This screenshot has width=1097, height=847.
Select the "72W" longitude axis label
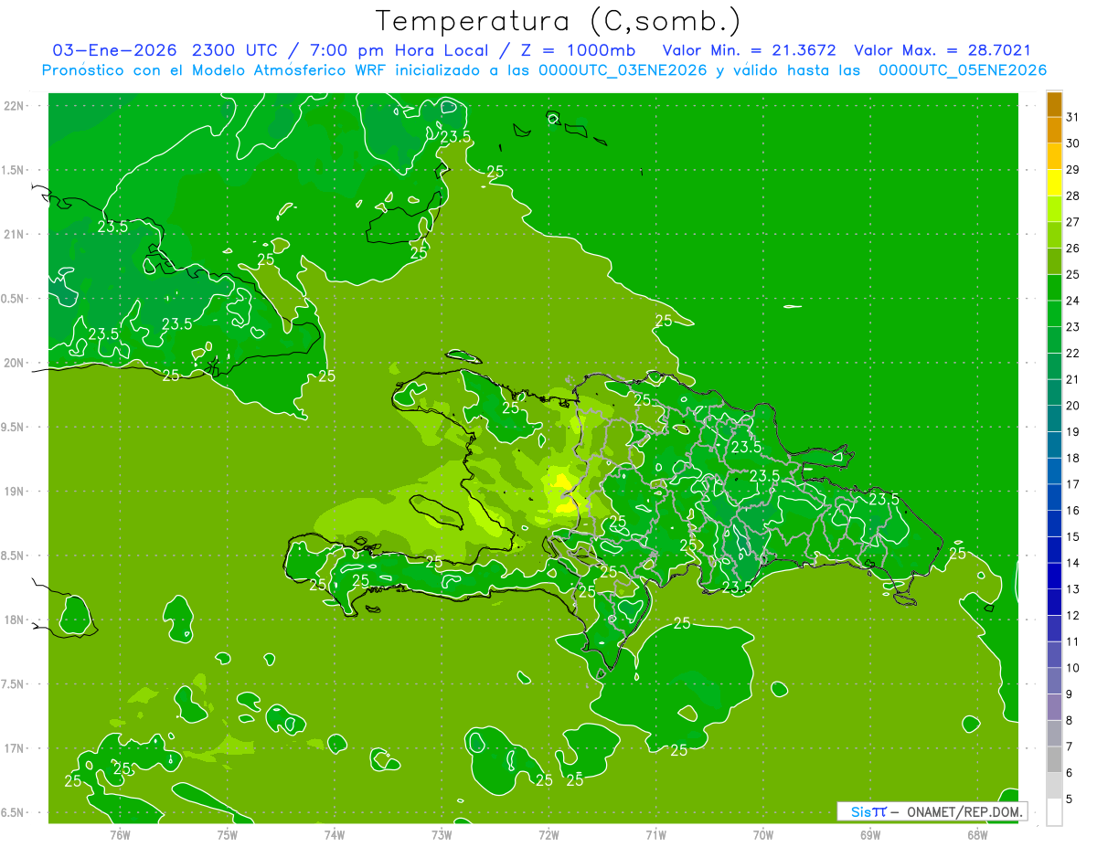548,834
